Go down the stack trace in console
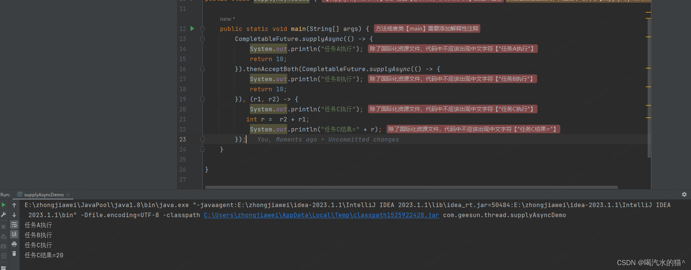The image size is (691, 270). point(14,215)
